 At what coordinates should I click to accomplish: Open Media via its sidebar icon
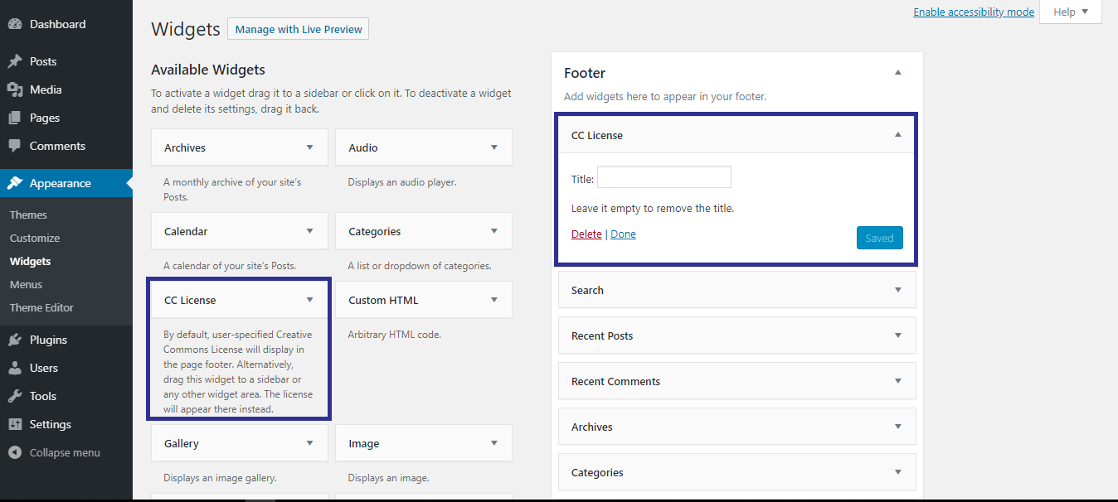click(15, 89)
